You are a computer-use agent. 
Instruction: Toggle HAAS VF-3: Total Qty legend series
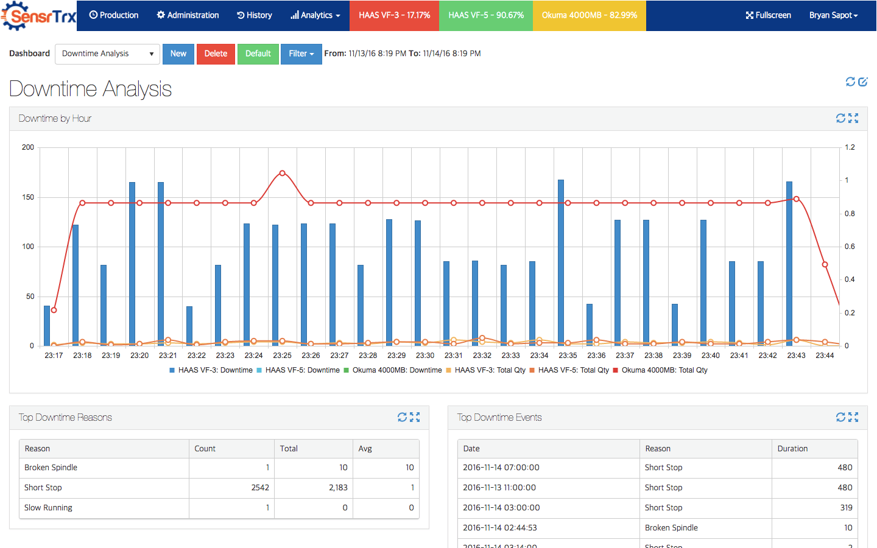(485, 370)
